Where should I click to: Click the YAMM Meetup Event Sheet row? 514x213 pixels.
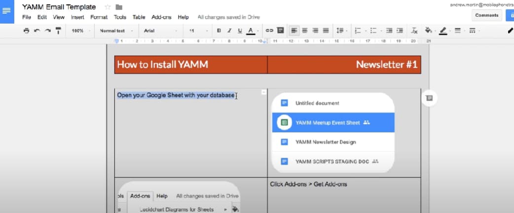(333, 123)
